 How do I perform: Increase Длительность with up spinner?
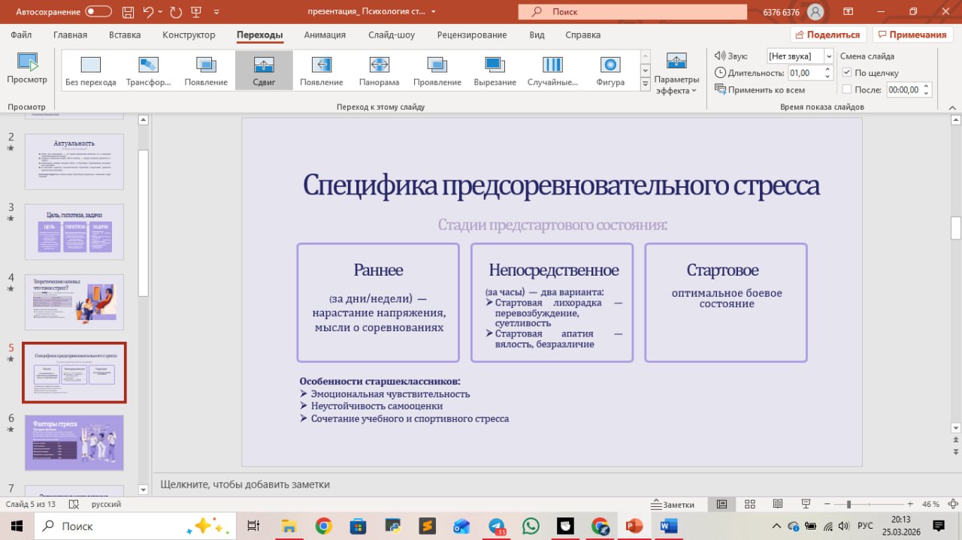click(828, 69)
